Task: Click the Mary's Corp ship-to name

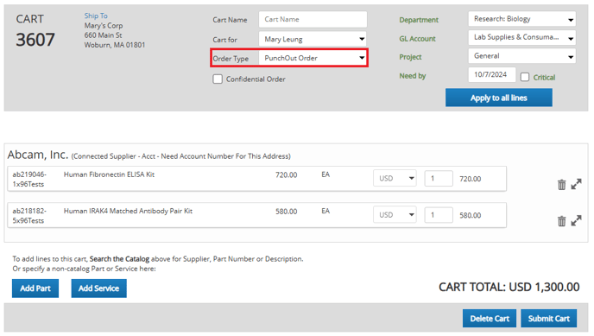Action: [x=104, y=25]
